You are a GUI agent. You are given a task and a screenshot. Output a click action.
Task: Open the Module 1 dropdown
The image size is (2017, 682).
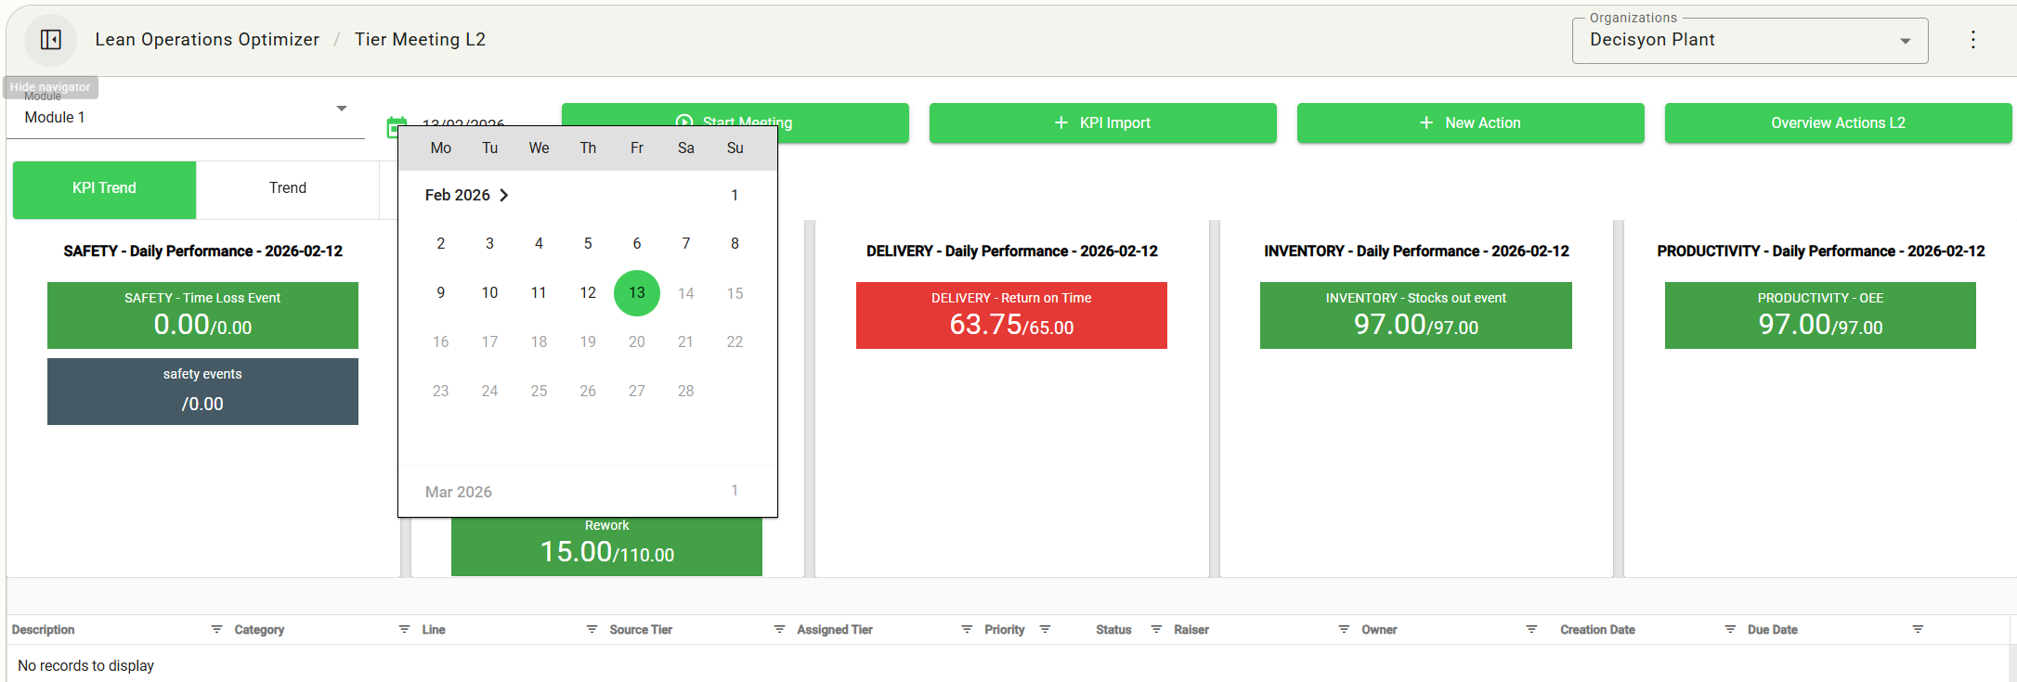[x=341, y=109]
